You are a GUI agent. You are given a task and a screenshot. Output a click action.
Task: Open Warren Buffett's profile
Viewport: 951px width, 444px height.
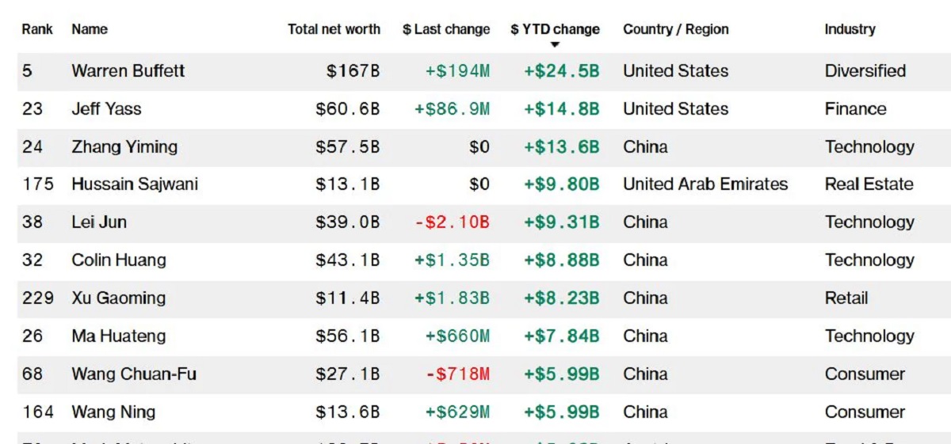(x=128, y=71)
